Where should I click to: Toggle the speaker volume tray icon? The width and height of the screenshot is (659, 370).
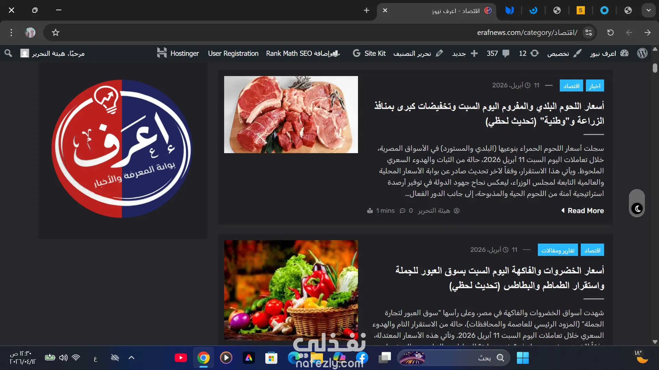point(63,358)
